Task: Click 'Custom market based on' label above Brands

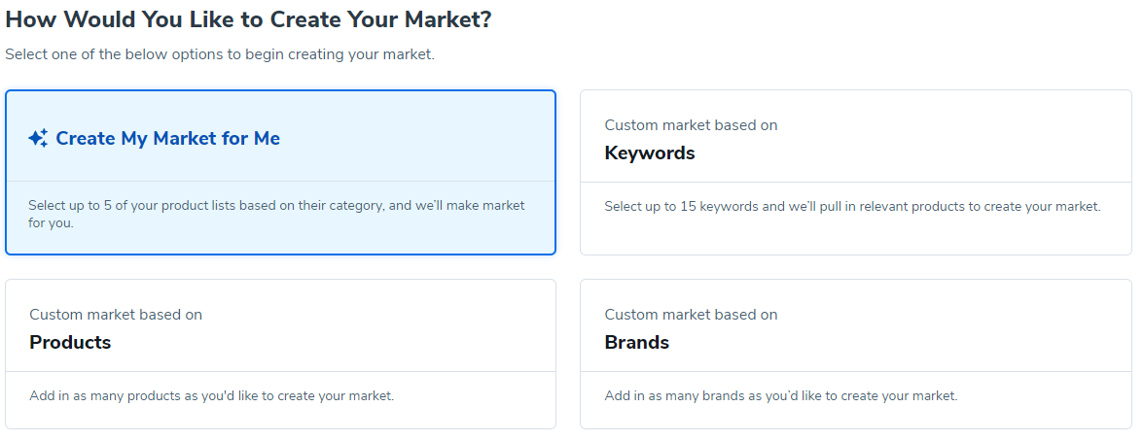Action: (x=691, y=315)
